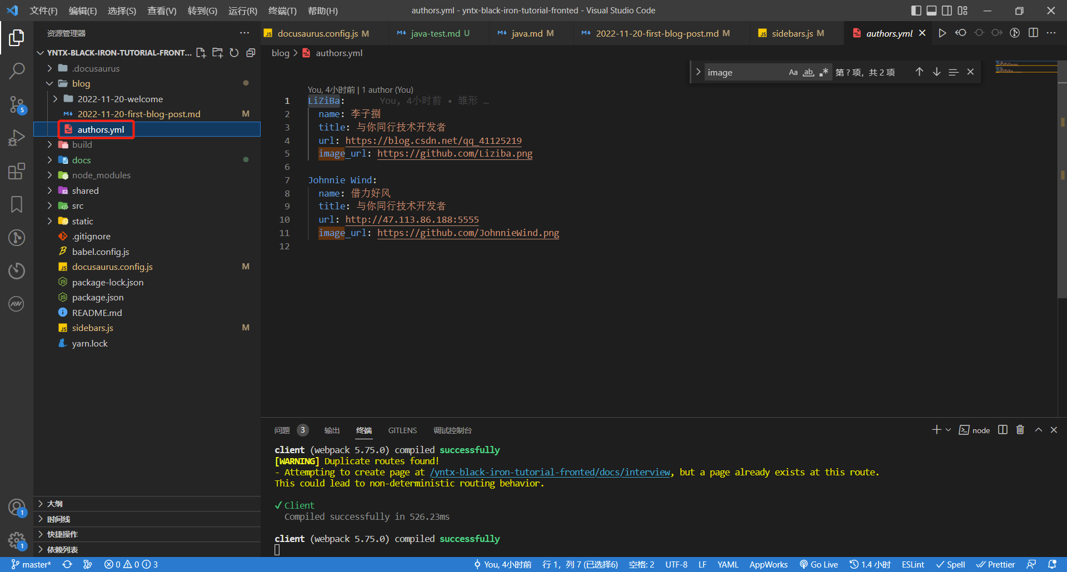Toggle Find in Selection
This screenshot has width=1067, height=572.
(954, 72)
